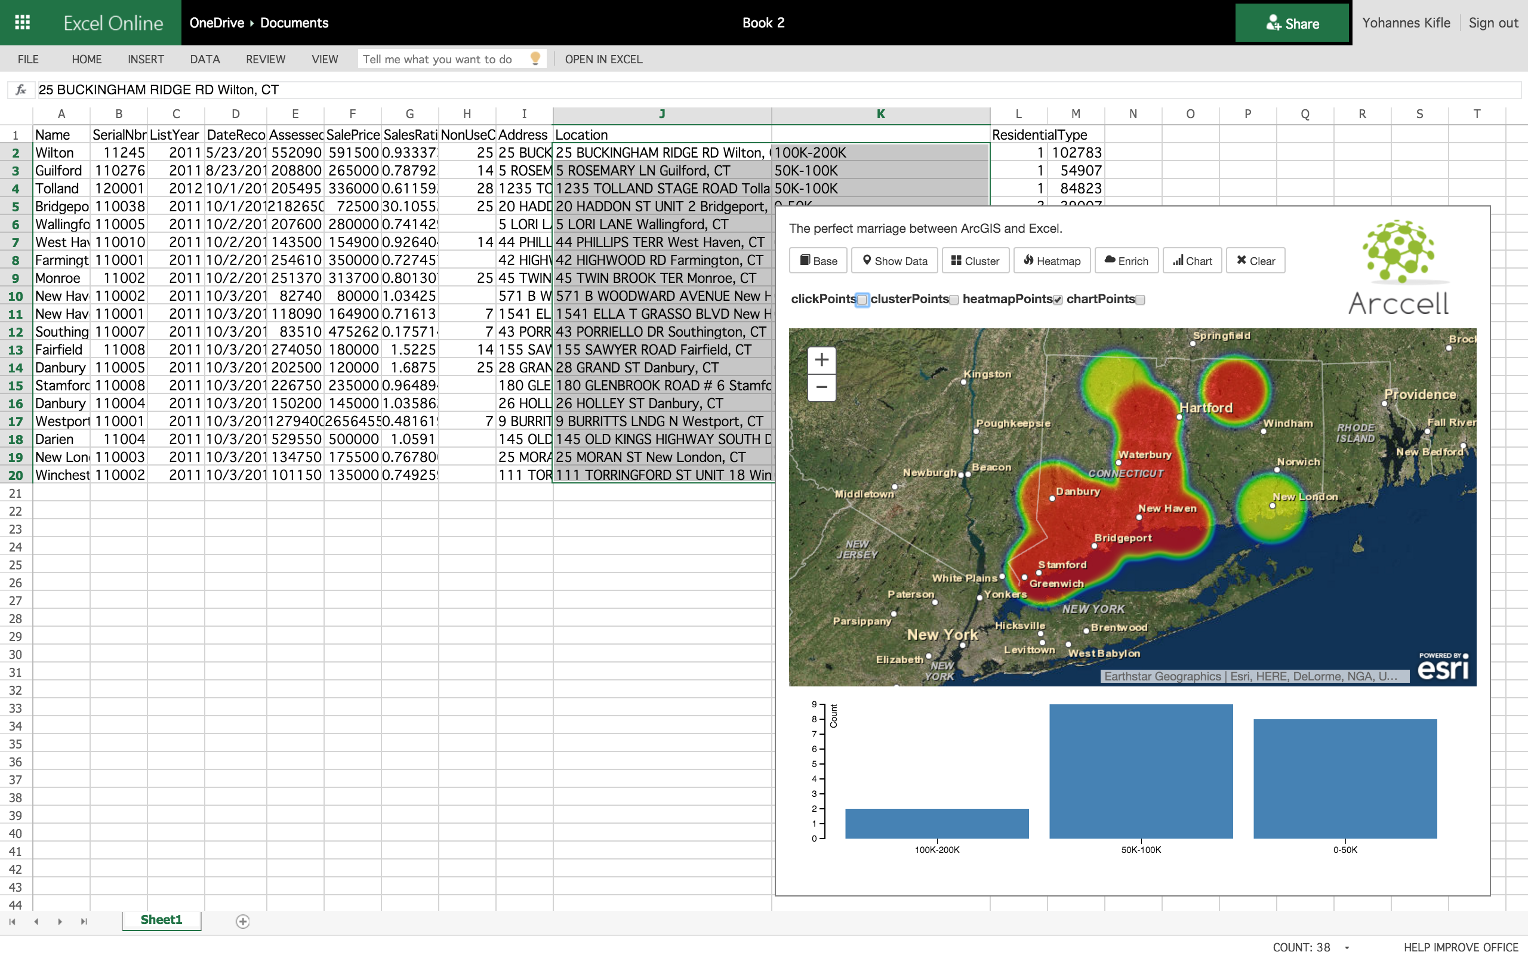Open the INSERT ribbon tab

pos(145,59)
